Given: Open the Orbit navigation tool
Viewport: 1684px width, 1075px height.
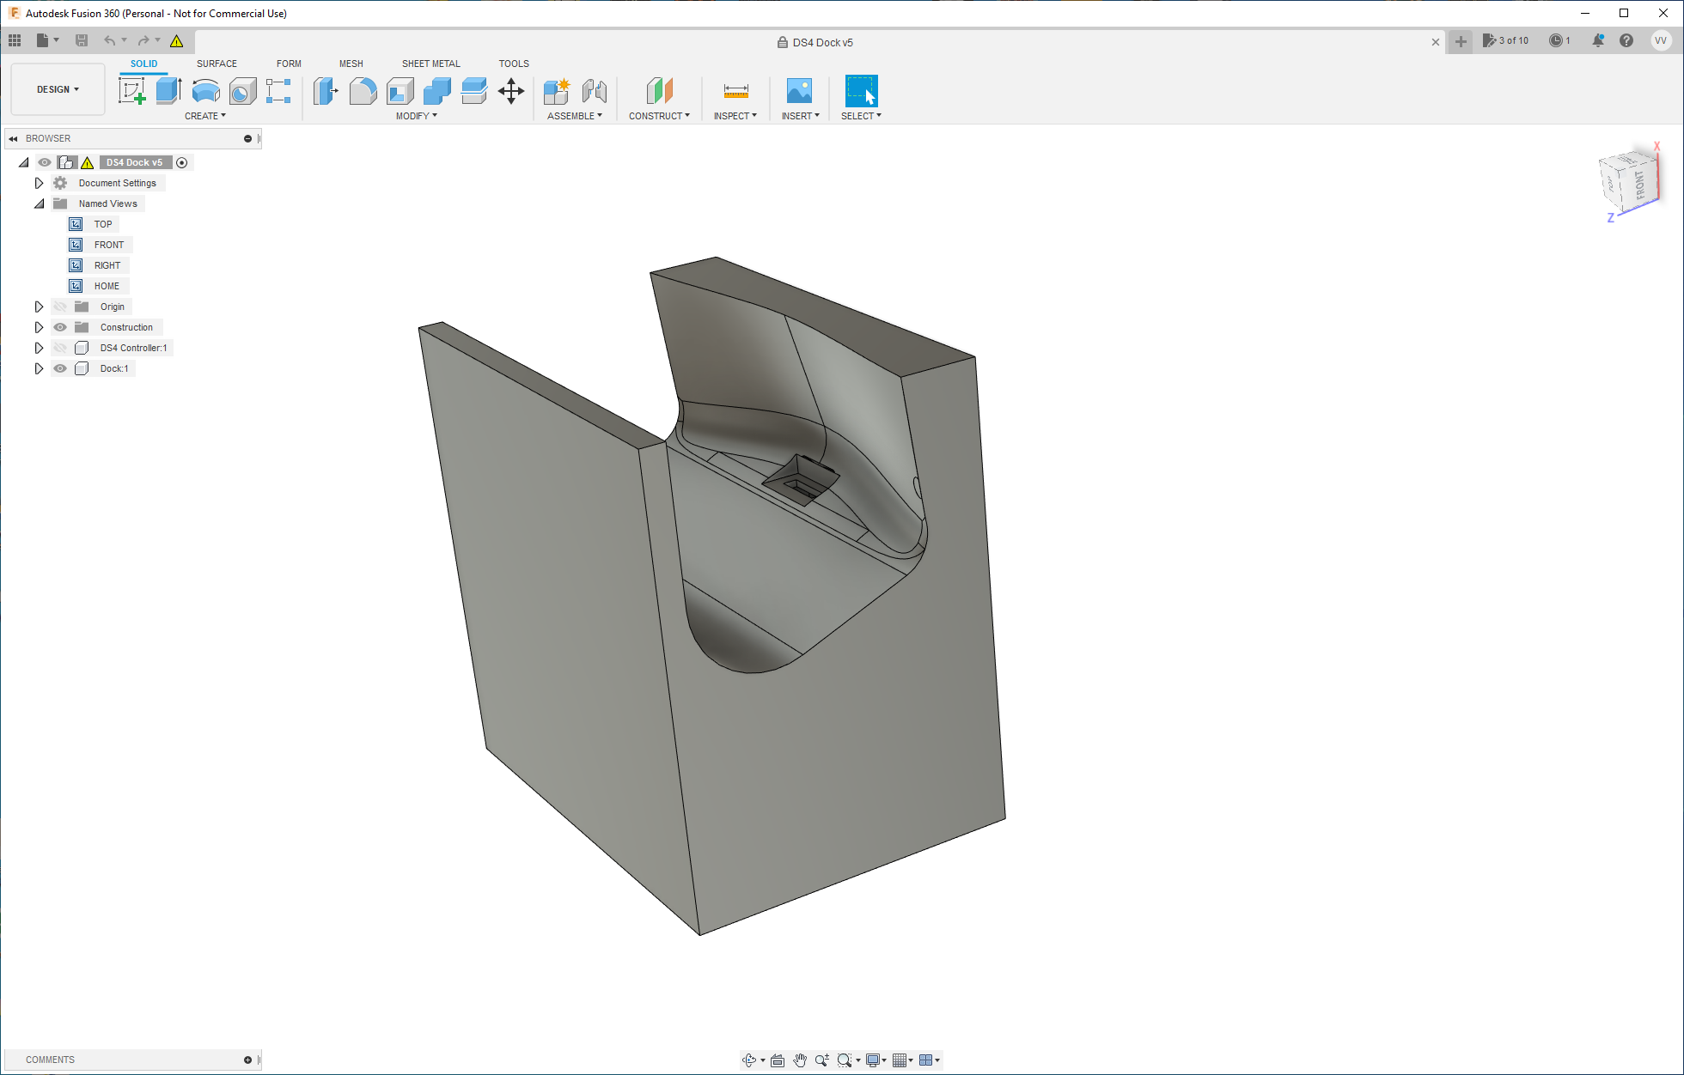Looking at the screenshot, I should click(x=749, y=1060).
